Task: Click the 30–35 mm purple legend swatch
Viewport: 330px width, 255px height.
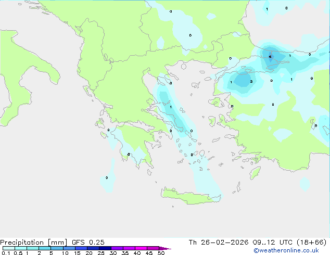Action: pyautogui.click(x=117, y=248)
